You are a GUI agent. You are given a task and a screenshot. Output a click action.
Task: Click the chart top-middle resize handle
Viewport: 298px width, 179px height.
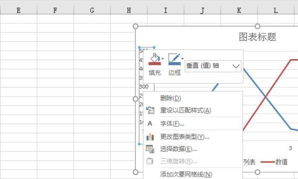[258, 26]
